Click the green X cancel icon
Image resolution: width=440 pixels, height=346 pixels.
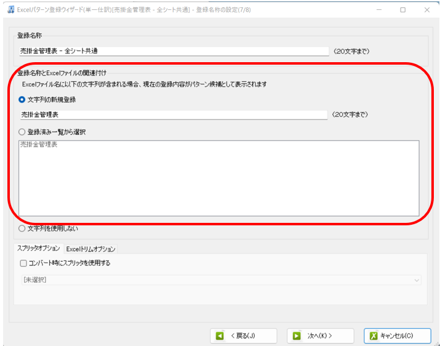(x=374, y=336)
